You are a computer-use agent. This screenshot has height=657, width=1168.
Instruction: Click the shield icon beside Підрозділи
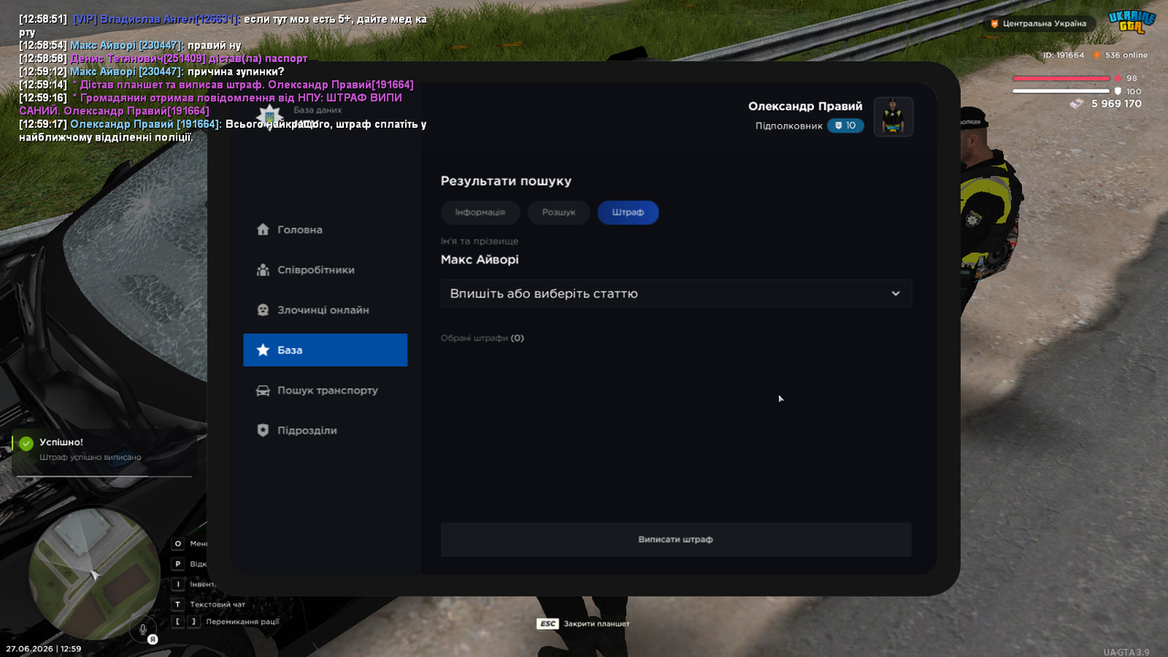point(263,431)
